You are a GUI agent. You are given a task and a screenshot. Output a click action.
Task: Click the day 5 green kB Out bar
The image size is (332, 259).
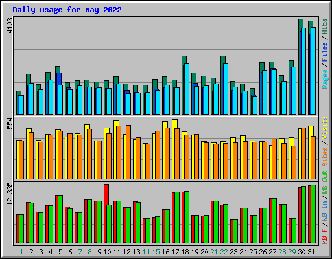pyautogui.click(x=60, y=219)
